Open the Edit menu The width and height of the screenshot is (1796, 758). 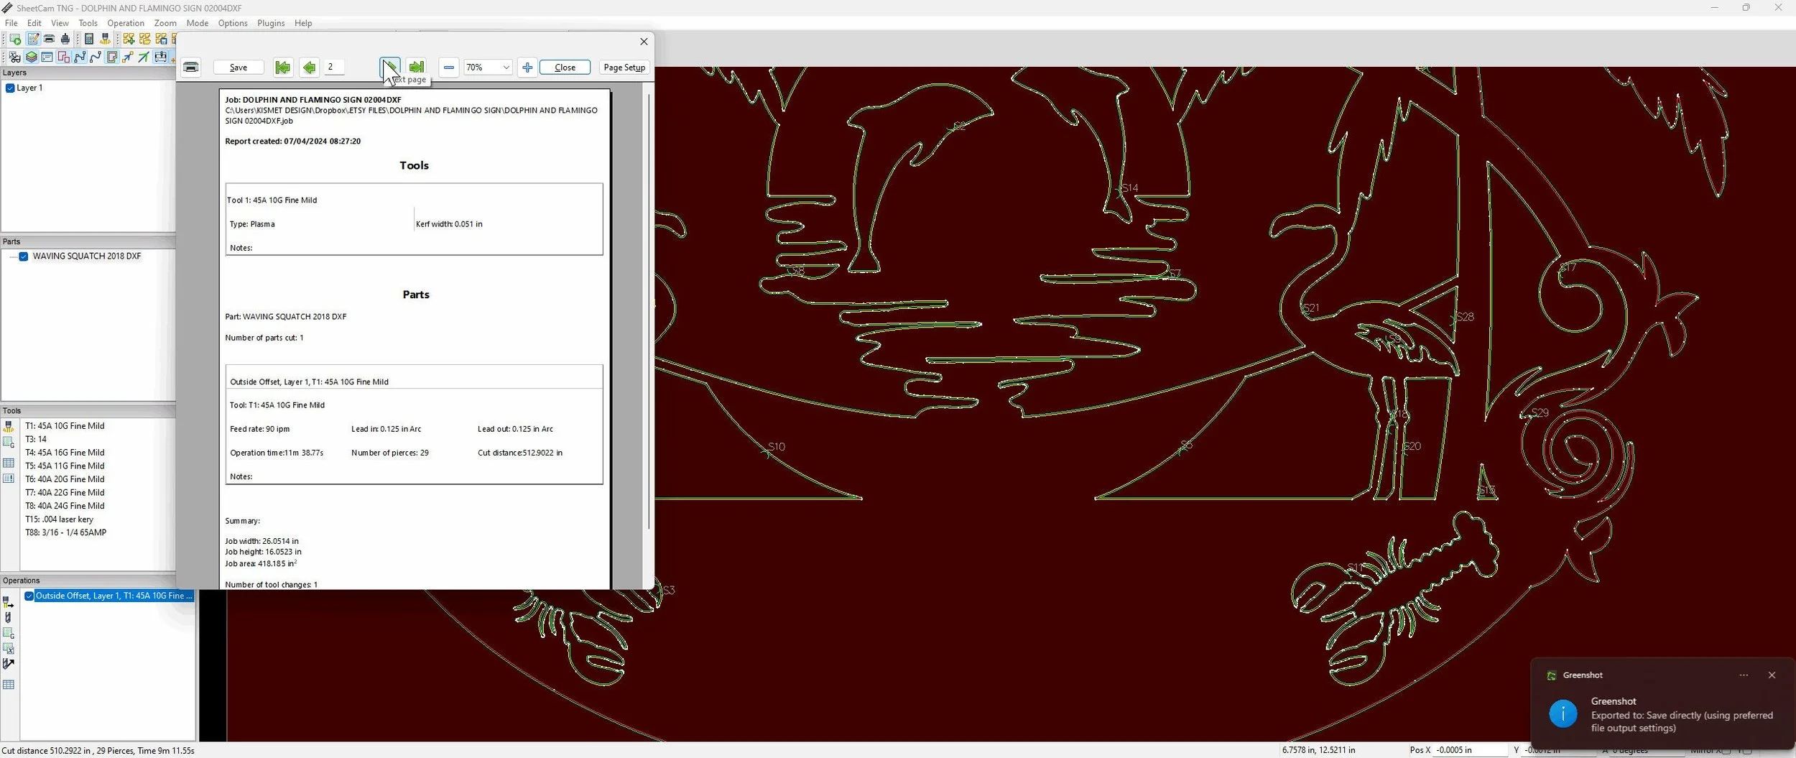click(34, 23)
